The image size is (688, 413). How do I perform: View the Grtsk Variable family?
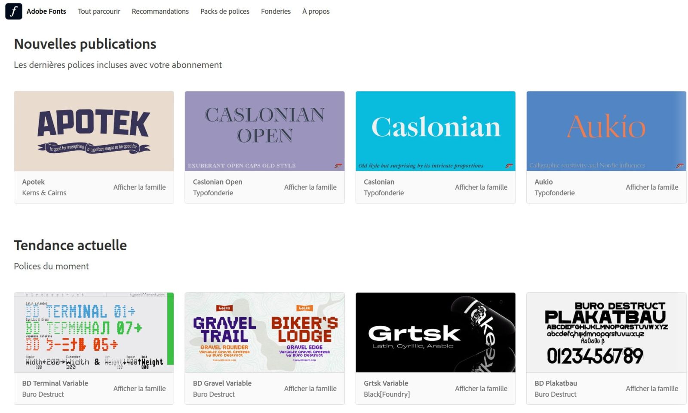click(481, 389)
